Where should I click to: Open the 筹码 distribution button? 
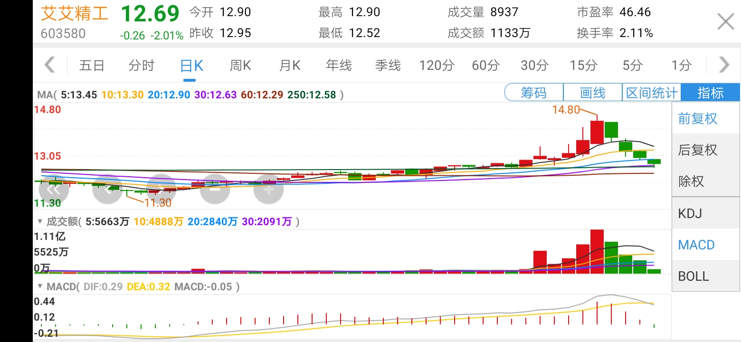(x=534, y=93)
